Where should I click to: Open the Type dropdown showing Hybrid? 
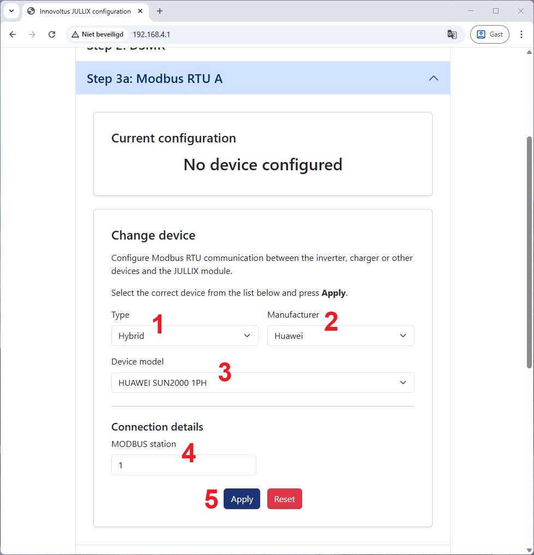pyautogui.click(x=184, y=336)
